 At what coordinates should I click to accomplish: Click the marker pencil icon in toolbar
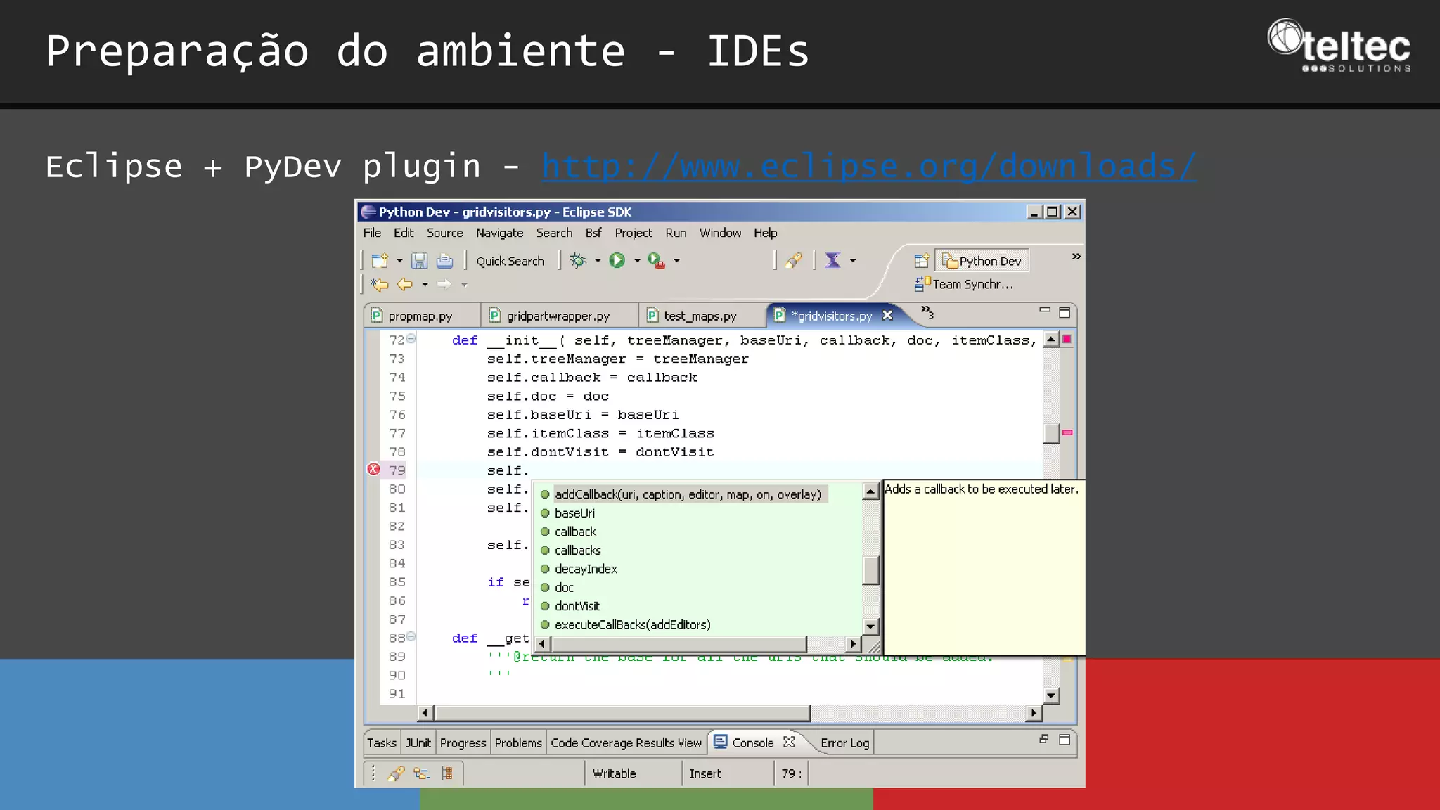794,261
